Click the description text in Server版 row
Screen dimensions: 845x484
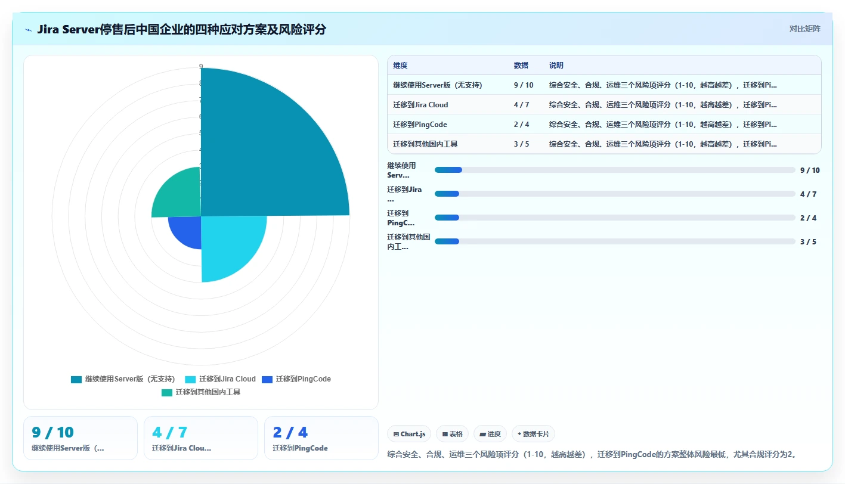[663, 85]
